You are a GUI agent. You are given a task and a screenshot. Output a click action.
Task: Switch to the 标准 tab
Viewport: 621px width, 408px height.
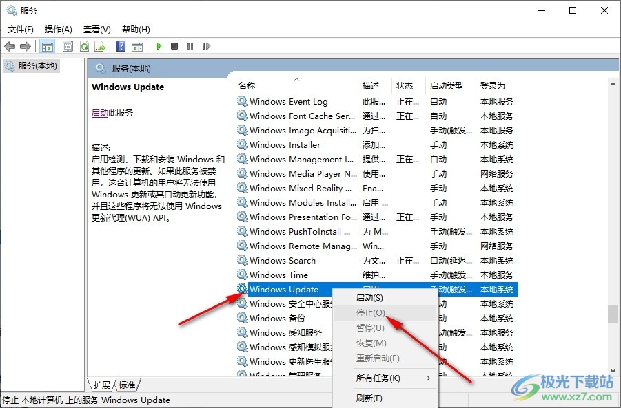pos(127,385)
